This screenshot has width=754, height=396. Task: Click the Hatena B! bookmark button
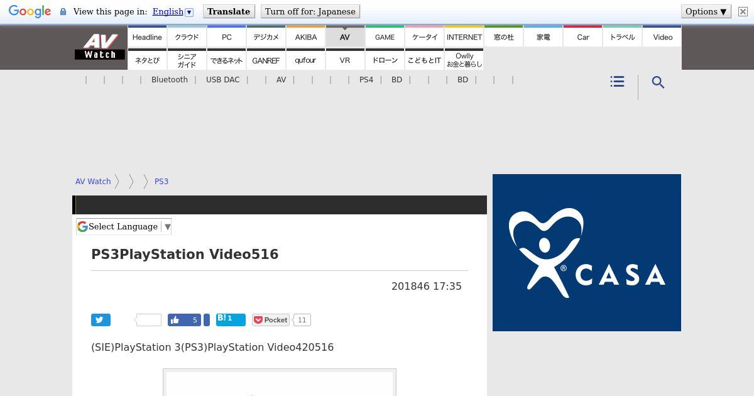(231, 319)
